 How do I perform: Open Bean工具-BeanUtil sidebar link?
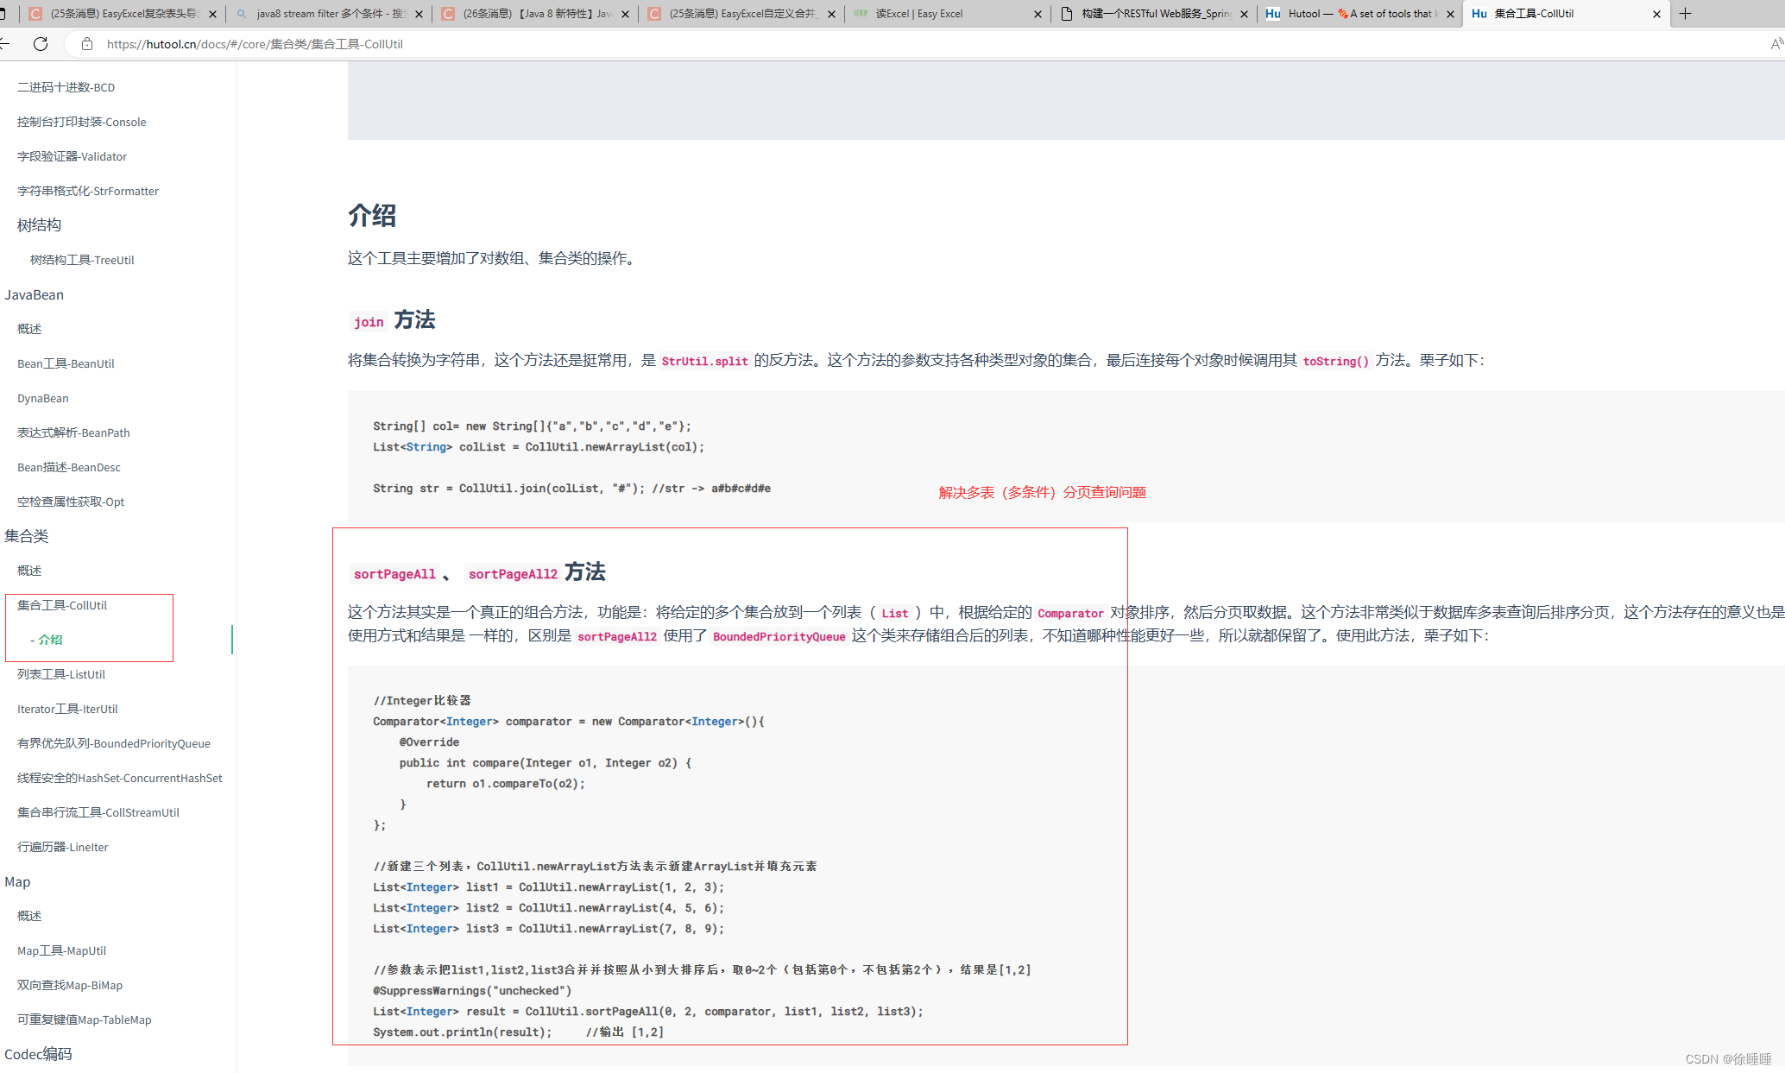coord(66,363)
